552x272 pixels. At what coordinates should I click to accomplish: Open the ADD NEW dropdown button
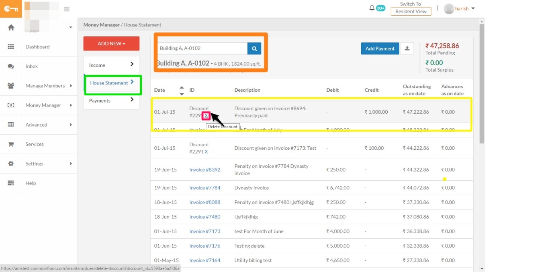pyautogui.click(x=111, y=44)
